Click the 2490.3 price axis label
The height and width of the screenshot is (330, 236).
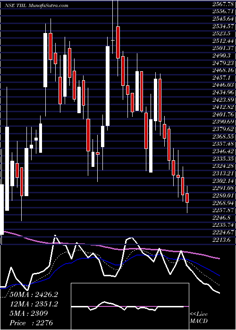(x=222, y=56)
